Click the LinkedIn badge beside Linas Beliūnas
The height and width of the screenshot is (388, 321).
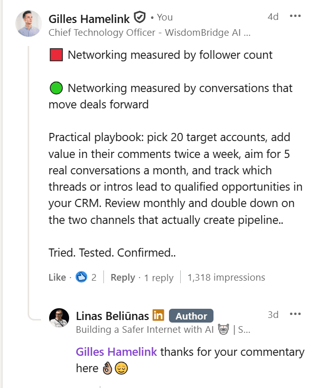[158, 315]
